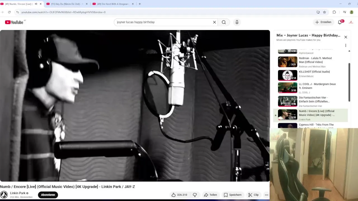Open the Mix playlist three-dot menu
358x201 pixels.
(346, 45)
